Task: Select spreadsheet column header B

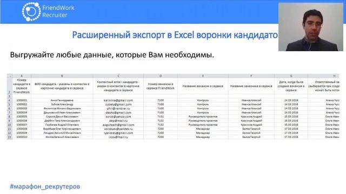Action: pyautogui.click(x=62, y=75)
